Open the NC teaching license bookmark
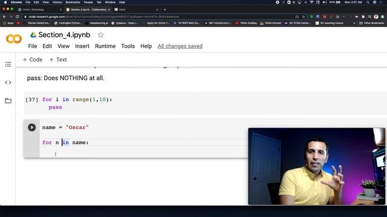The width and height of the screenshot is (387, 217). click(x=329, y=23)
